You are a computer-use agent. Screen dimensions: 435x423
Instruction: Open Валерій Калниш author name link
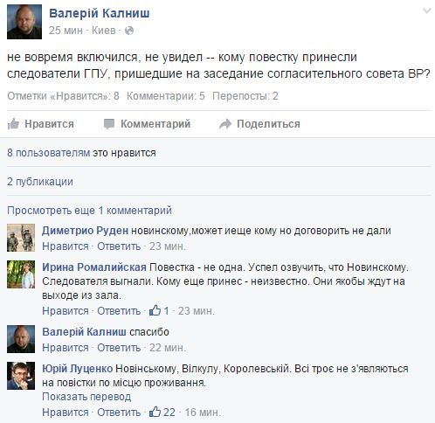tap(100, 13)
